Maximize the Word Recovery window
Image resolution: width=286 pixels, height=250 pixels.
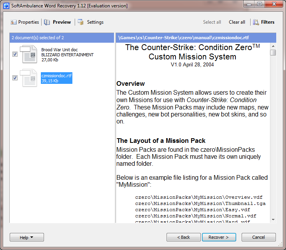(260, 4)
